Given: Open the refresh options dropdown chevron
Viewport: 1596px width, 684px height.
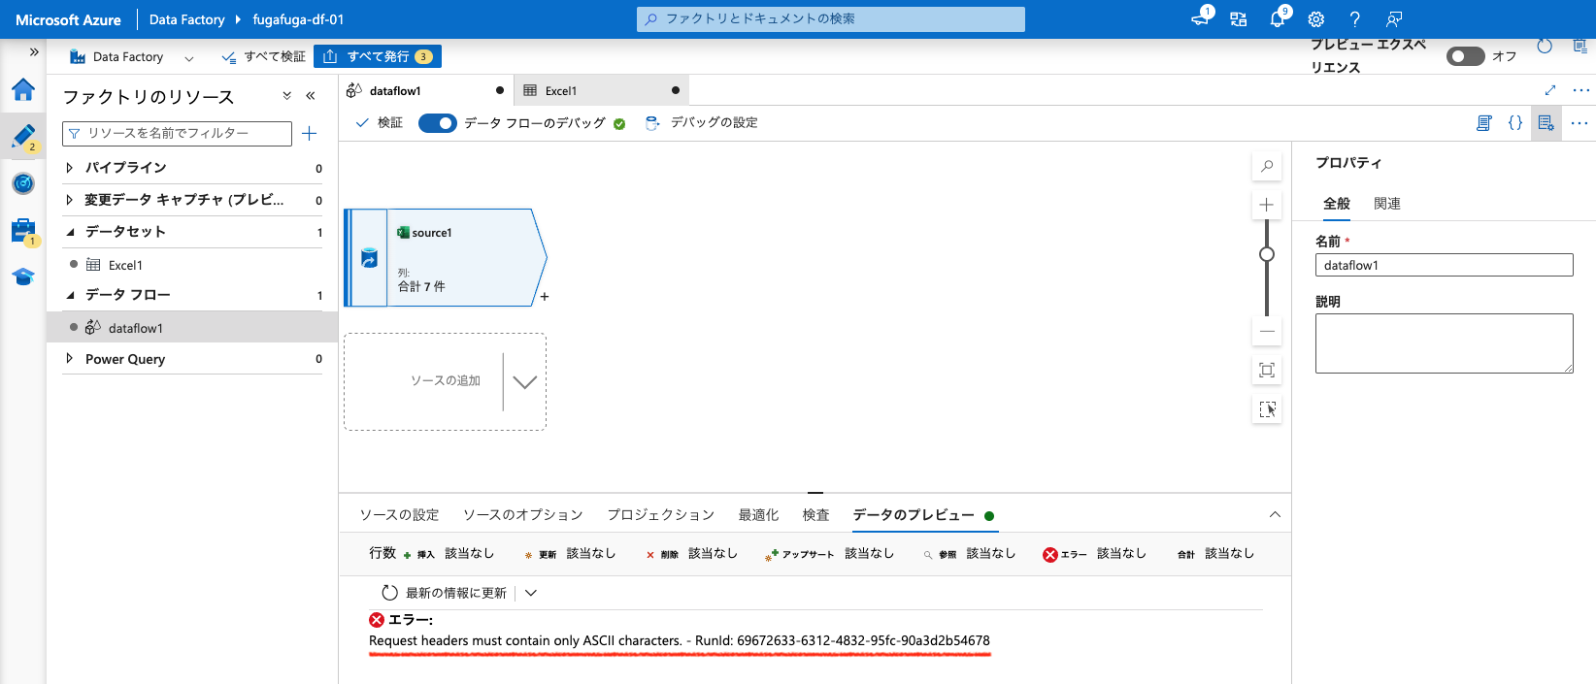Looking at the screenshot, I should [531, 593].
